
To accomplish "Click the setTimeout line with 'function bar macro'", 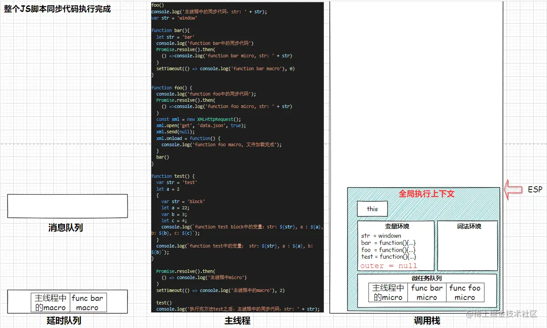I will [226, 68].
